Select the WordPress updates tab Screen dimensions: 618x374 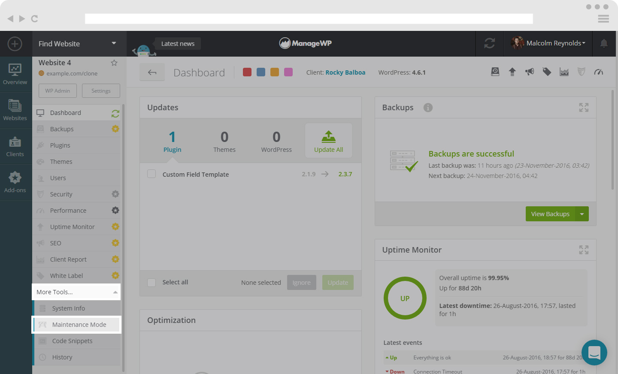point(276,141)
